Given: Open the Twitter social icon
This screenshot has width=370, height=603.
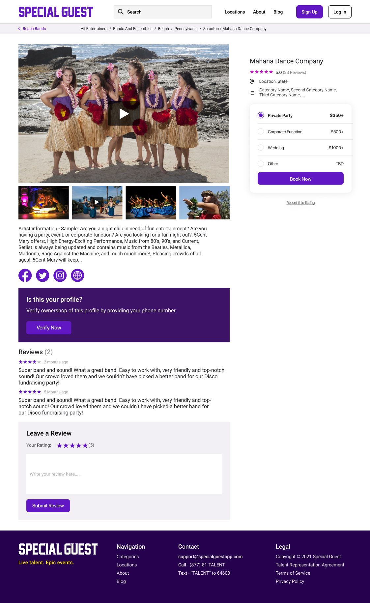Looking at the screenshot, I should pyautogui.click(x=43, y=275).
